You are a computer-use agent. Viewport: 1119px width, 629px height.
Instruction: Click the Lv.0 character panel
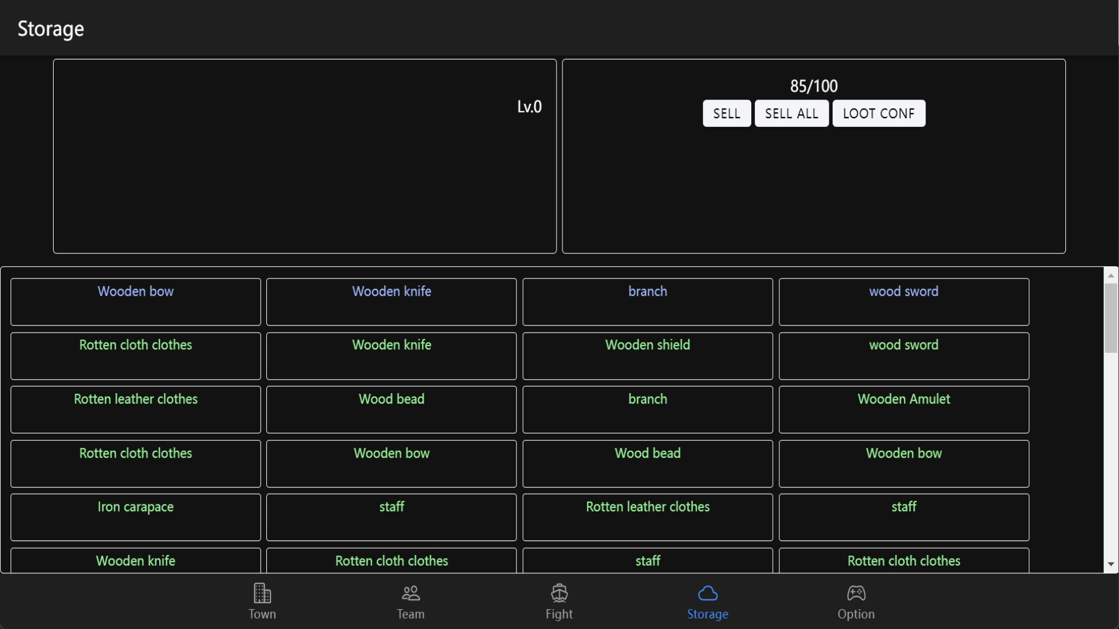pyautogui.click(x=304, y=156)
